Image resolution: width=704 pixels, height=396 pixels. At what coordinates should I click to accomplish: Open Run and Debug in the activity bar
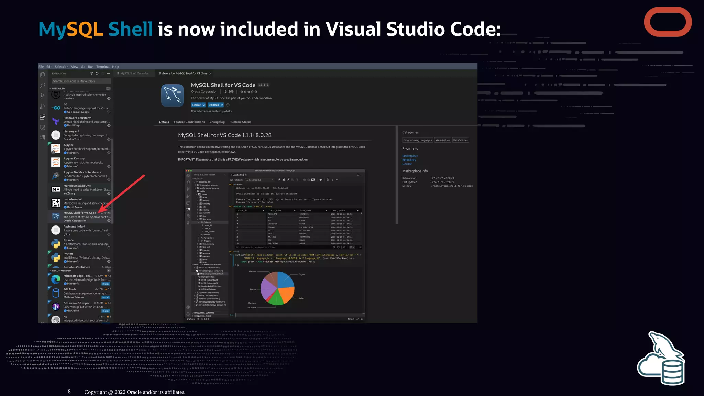[x=42, y=106]
